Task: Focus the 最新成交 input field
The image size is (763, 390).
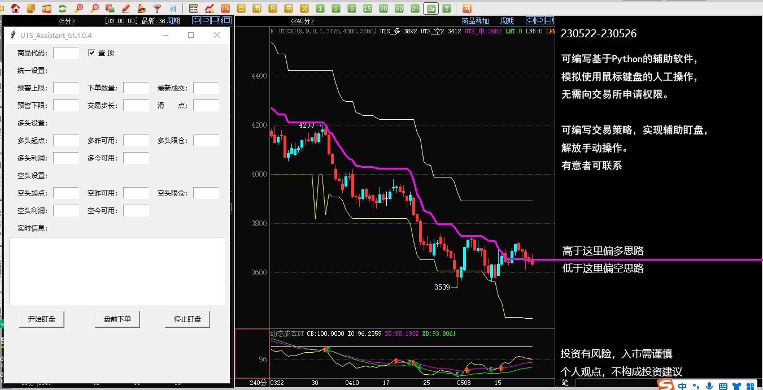Action: coord(206,88)
